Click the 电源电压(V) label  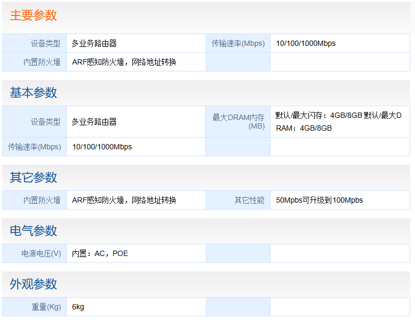(41, 253)
